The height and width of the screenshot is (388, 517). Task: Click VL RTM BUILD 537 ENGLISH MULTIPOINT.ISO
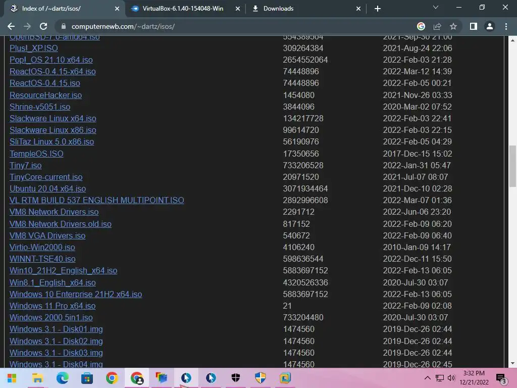[x=97, y=200]
